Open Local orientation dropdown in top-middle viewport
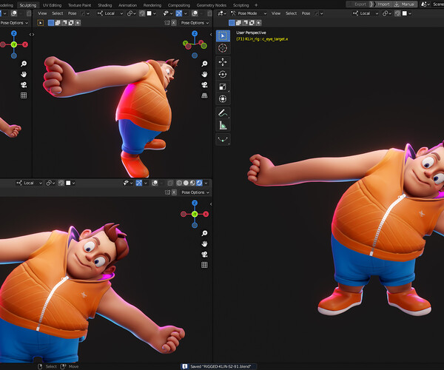The image size is (444, 370). (110, 13)
